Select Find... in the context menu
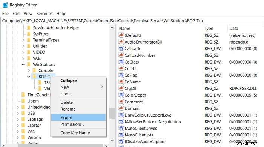The width and height of the screenshot is (264, 147). tap(78, 94)
